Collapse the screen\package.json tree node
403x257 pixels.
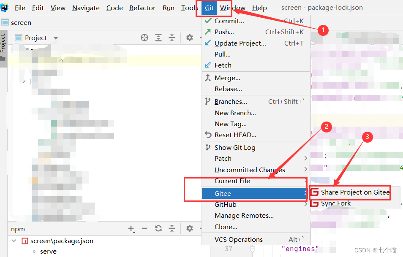14,241
